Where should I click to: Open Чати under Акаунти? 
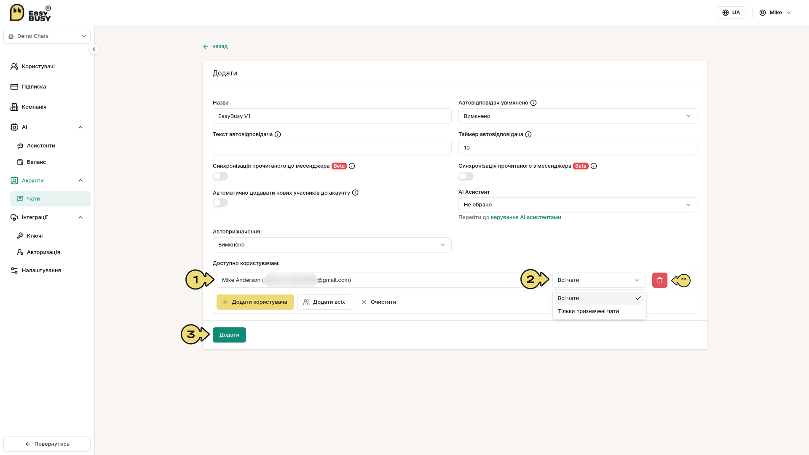[50, 199]
